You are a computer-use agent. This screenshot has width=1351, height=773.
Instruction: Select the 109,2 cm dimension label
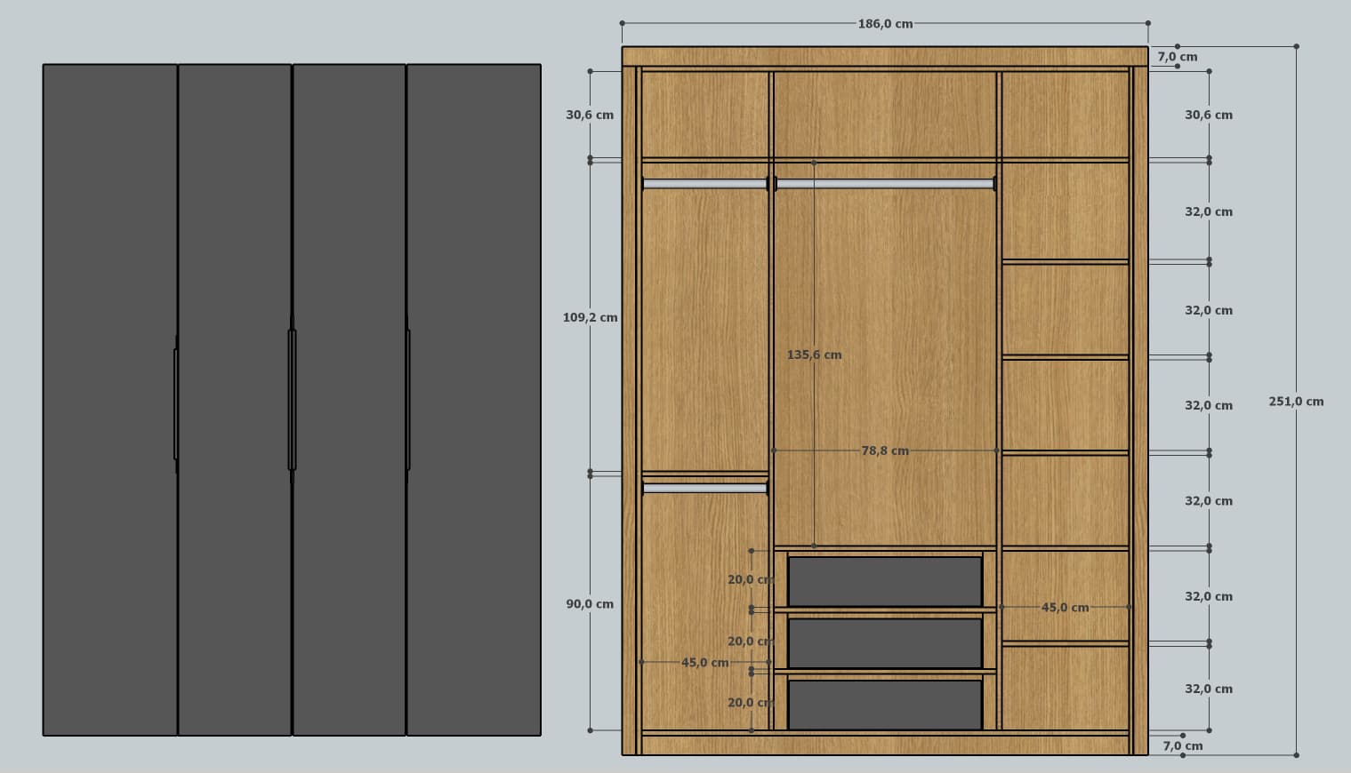point(590,317)
